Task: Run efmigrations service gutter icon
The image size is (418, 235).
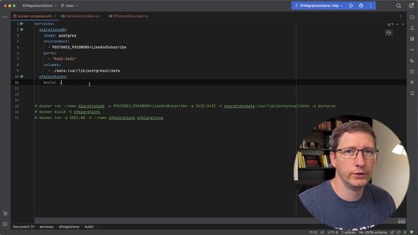Action: click(22, 76)
